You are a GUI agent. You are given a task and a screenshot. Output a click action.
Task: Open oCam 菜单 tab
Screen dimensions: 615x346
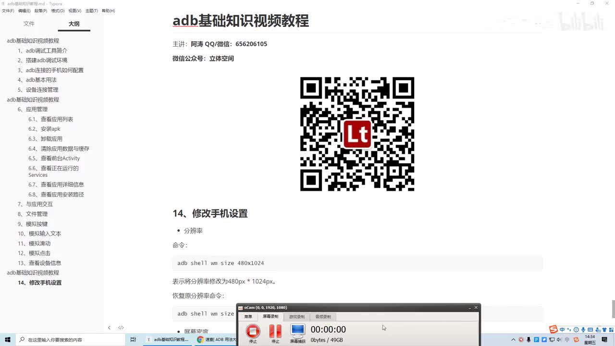248,317
